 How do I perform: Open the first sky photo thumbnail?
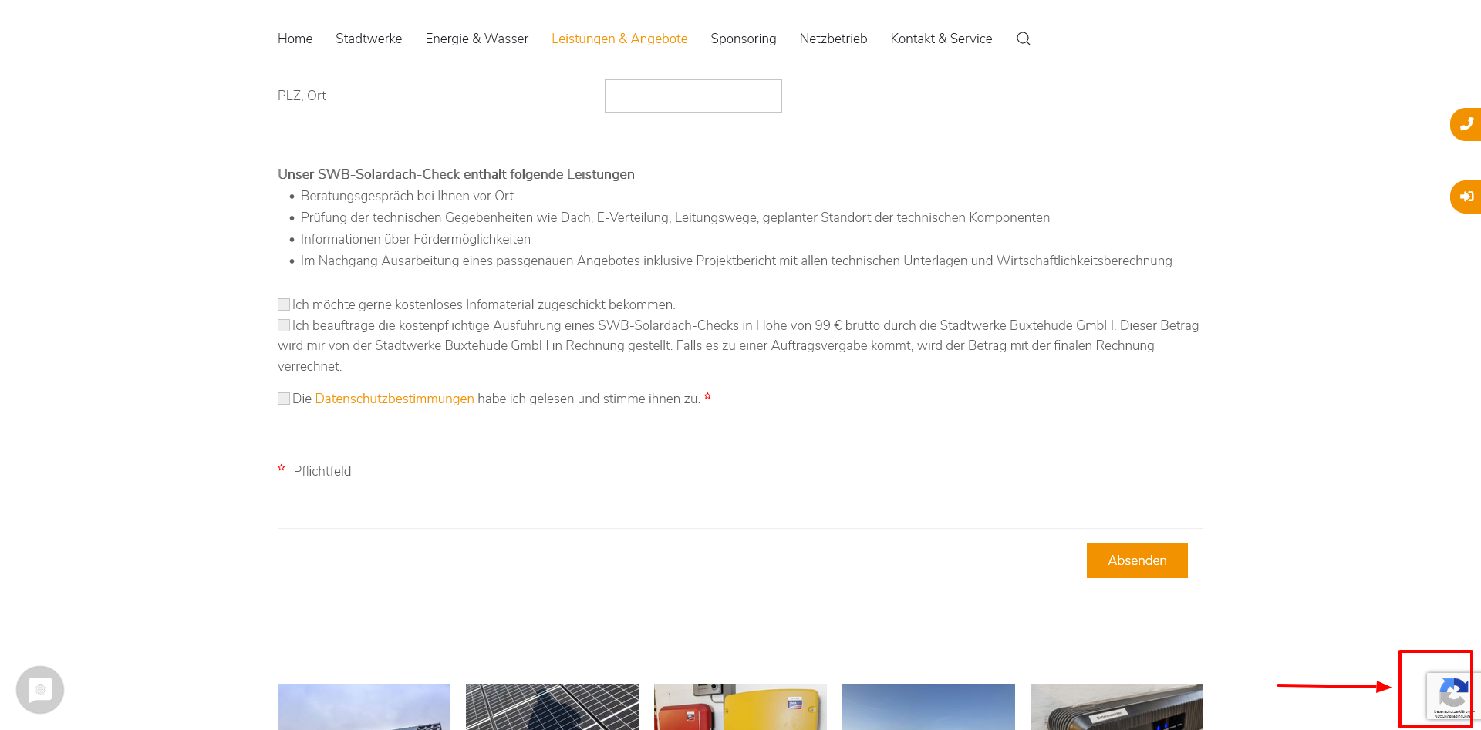364,707
